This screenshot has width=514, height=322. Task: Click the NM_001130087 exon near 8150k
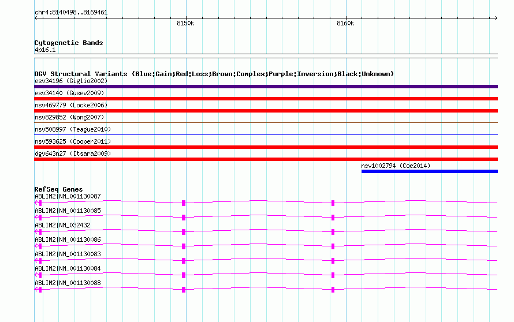coord(184,203)
